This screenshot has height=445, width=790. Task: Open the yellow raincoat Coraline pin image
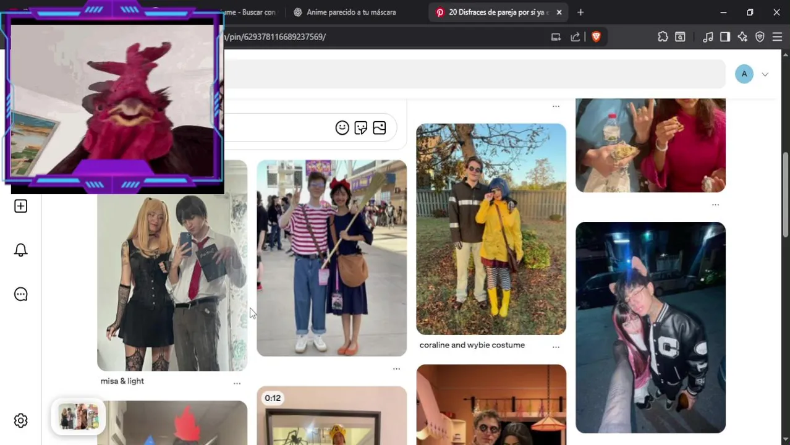(491, 229)
